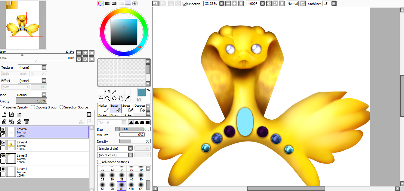Select the Magic Wand tool
The image size is (404, 191).
coord(114,92)
